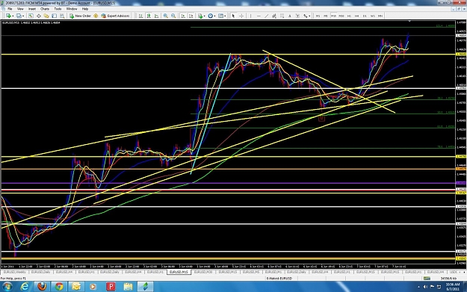The width and height of the screenshot is (467, 292).
Task: Open the Insert menu
Action: coord(32,9)
